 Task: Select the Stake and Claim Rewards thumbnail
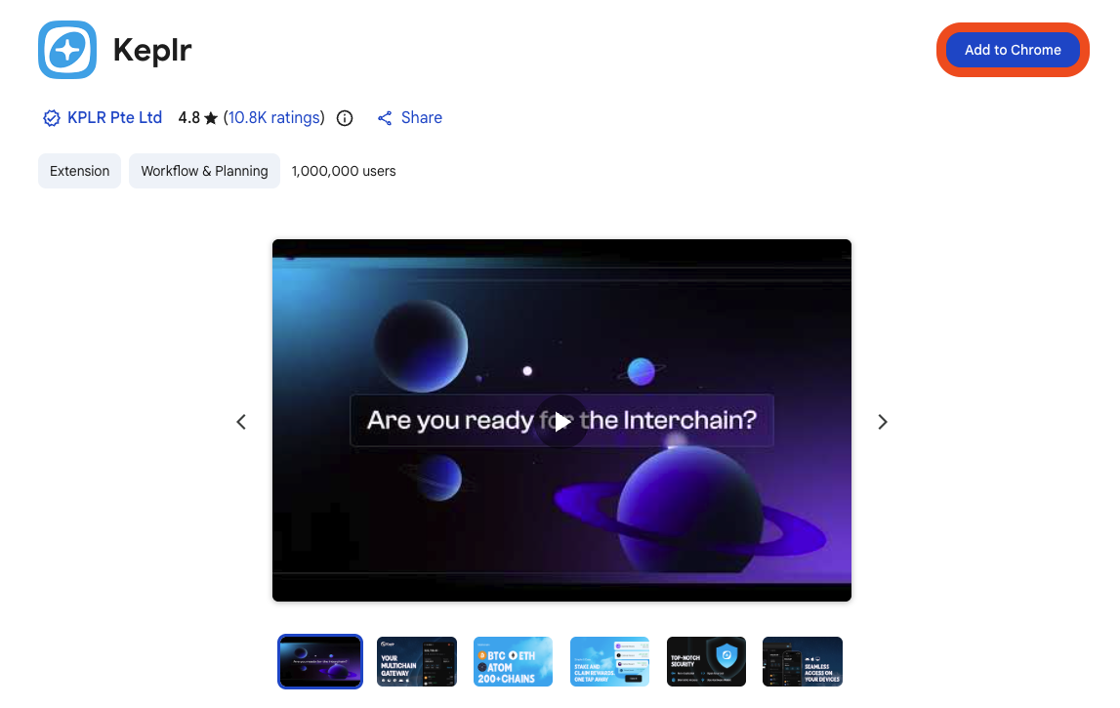[x=609, y=661]
